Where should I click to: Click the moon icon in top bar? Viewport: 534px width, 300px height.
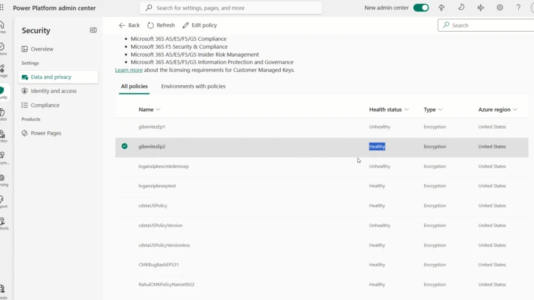tap(461, 7)
